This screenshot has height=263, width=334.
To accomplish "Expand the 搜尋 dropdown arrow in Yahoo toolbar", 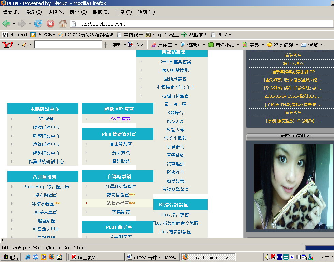I will [125, 45].
